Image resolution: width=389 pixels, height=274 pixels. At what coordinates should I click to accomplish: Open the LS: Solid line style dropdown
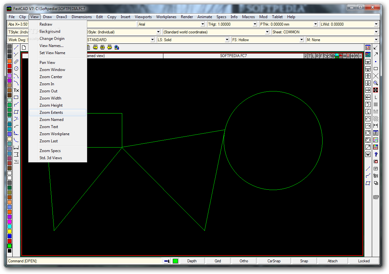[193, 40]
